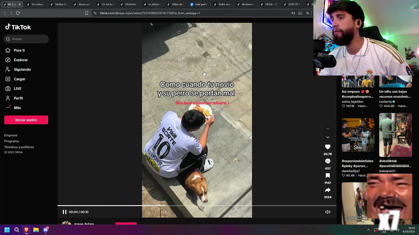Seek on the video progress bar

click(197, 206)
